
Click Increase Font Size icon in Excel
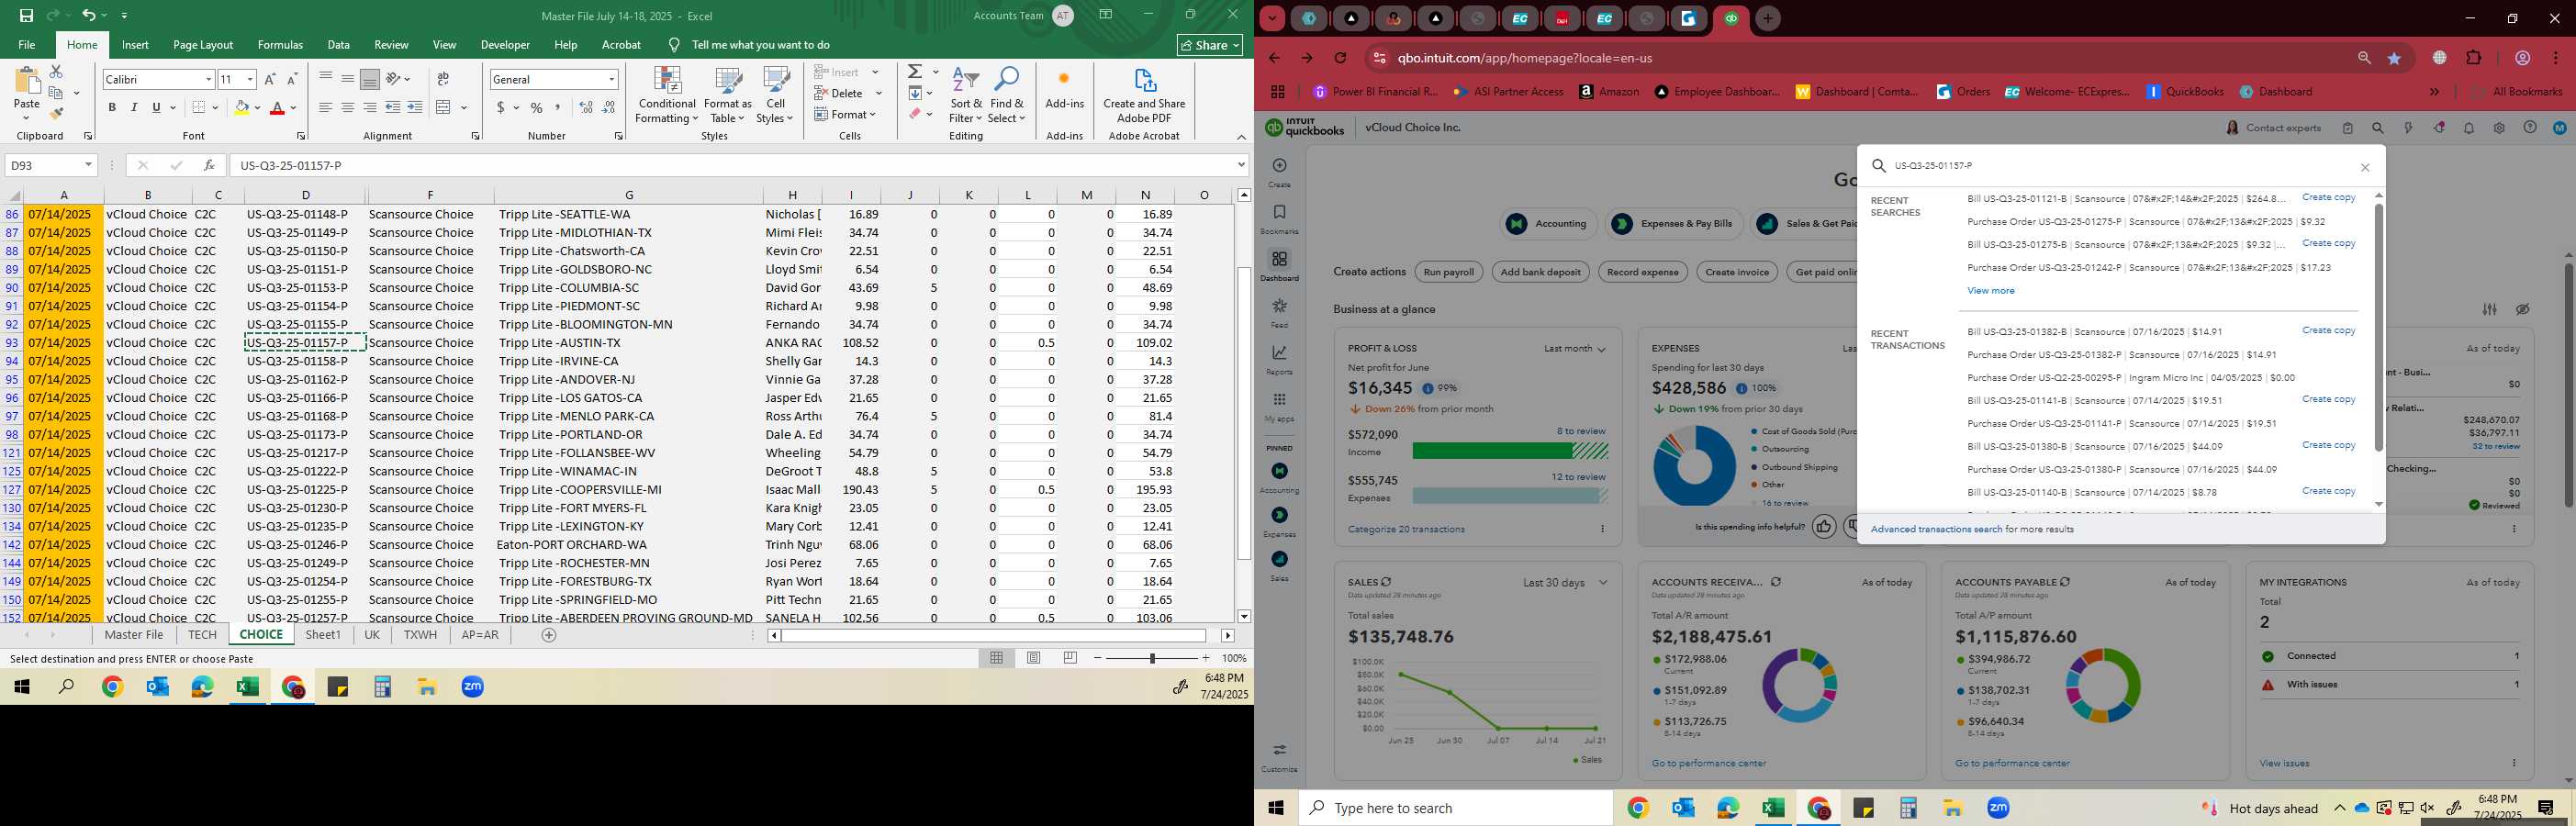coord(271,79)
